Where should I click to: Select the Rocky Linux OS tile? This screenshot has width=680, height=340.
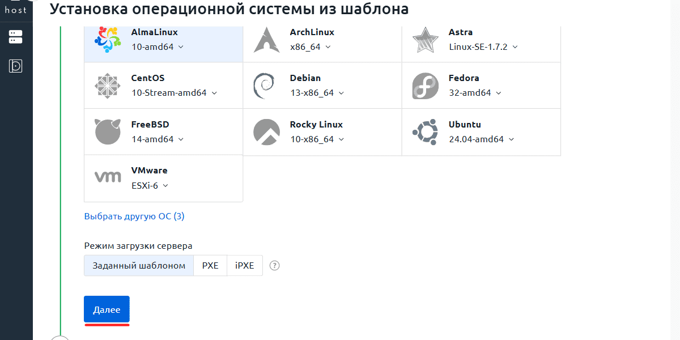coord(322,131)
